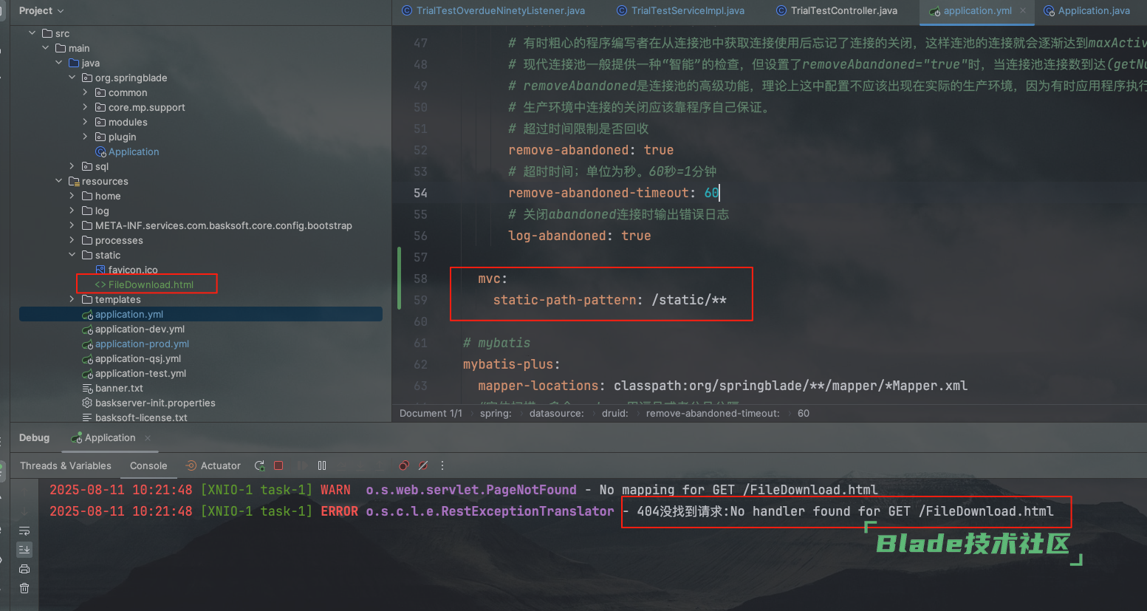The height and width of the screenshot is (611, 1147).
Task: Open the debug toolbar more-options menu
Action: [442, 465]
